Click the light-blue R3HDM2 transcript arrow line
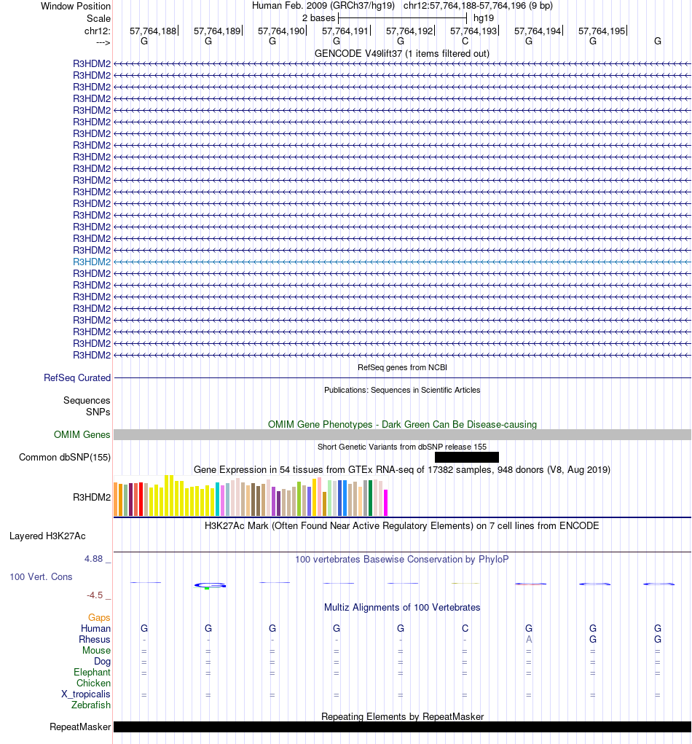 click(x=402, y=262)
